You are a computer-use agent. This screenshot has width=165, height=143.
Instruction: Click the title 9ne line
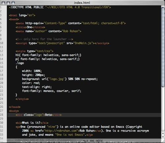tap(30, 27)
